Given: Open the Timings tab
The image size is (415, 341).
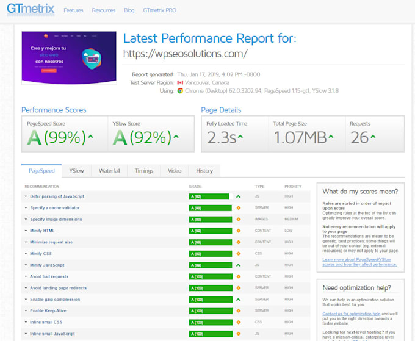Looking at the screenshot, I should click(144, 171).
